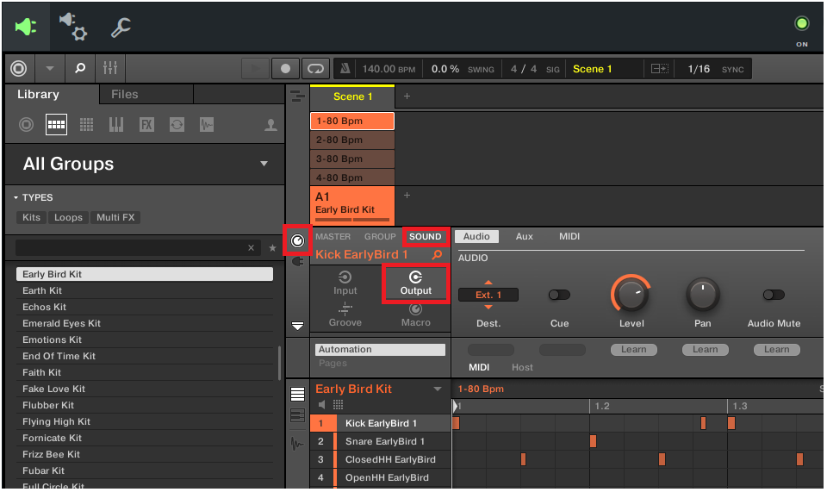Toggle the Cue switch
Screen dimensions: 827x492
click(x=559, y=295)
